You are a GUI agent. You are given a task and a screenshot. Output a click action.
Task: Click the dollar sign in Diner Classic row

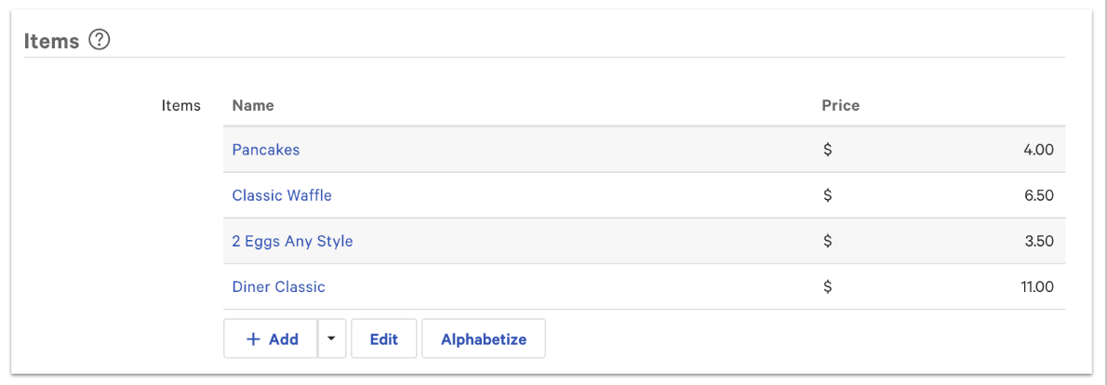[827, 286]
